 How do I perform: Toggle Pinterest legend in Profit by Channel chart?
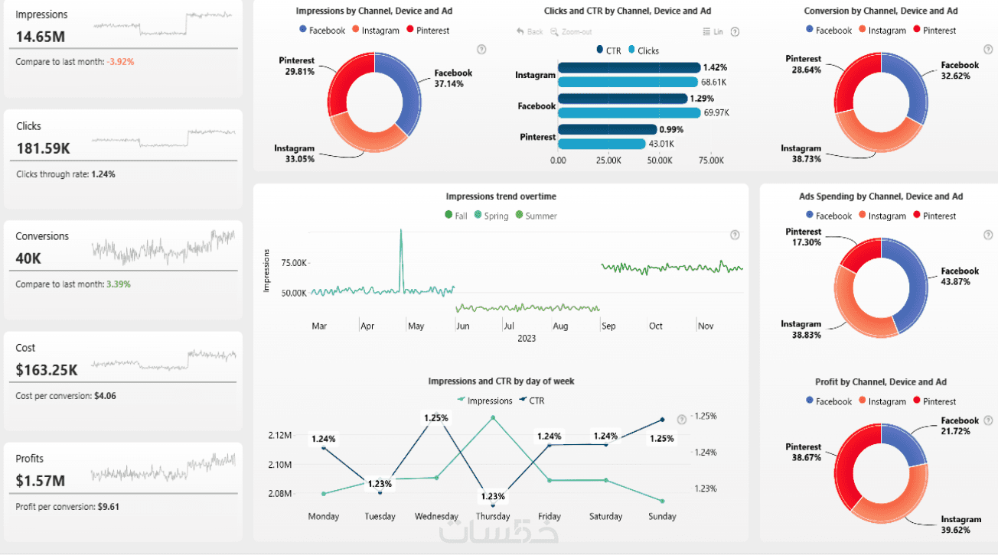coord(934,401)
